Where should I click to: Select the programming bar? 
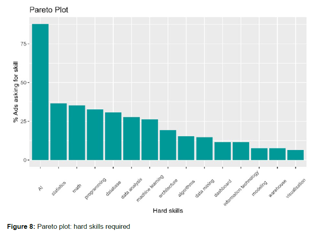[95, 135]
